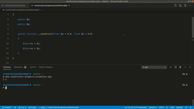Close the terminal panel

point(190,67)
